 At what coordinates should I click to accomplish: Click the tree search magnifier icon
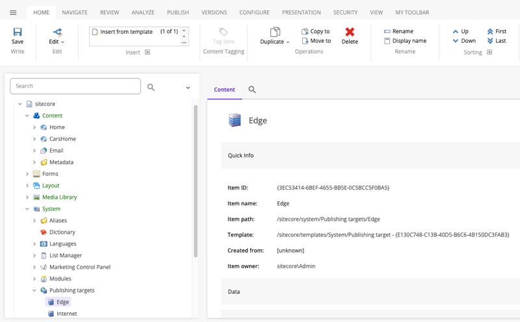151,87
